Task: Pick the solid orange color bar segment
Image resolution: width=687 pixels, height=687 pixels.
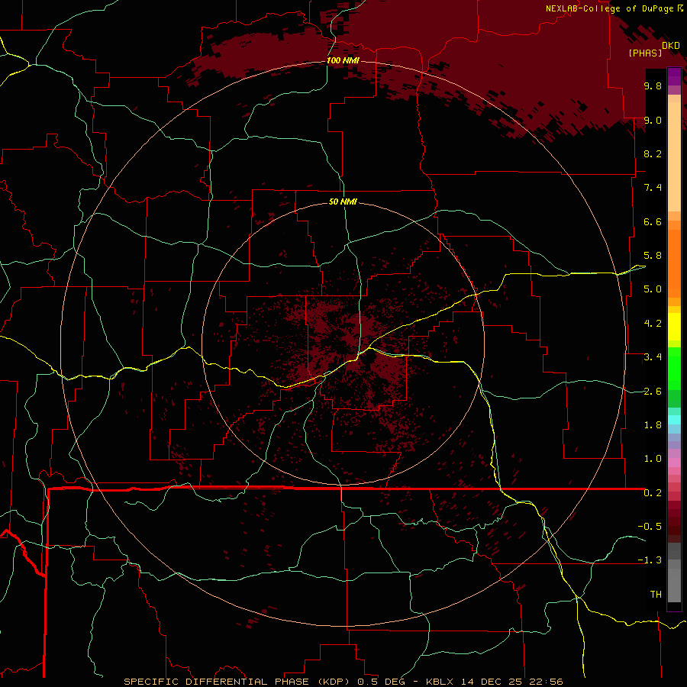Action: click(674, 263)
